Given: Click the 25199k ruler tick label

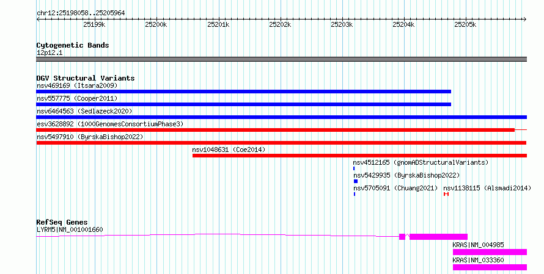Looking at the screenshot, I should tap(94, 25).
